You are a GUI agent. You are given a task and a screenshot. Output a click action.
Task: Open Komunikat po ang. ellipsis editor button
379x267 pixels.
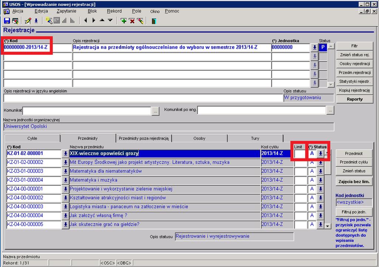pyautogui.click(x=330, y=111)
